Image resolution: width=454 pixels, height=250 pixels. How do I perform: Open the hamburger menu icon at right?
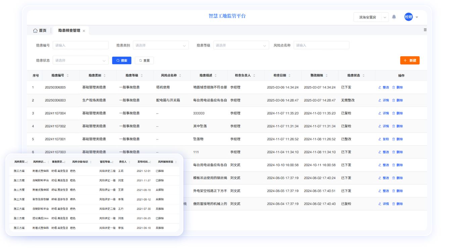(x=425, y=30)
